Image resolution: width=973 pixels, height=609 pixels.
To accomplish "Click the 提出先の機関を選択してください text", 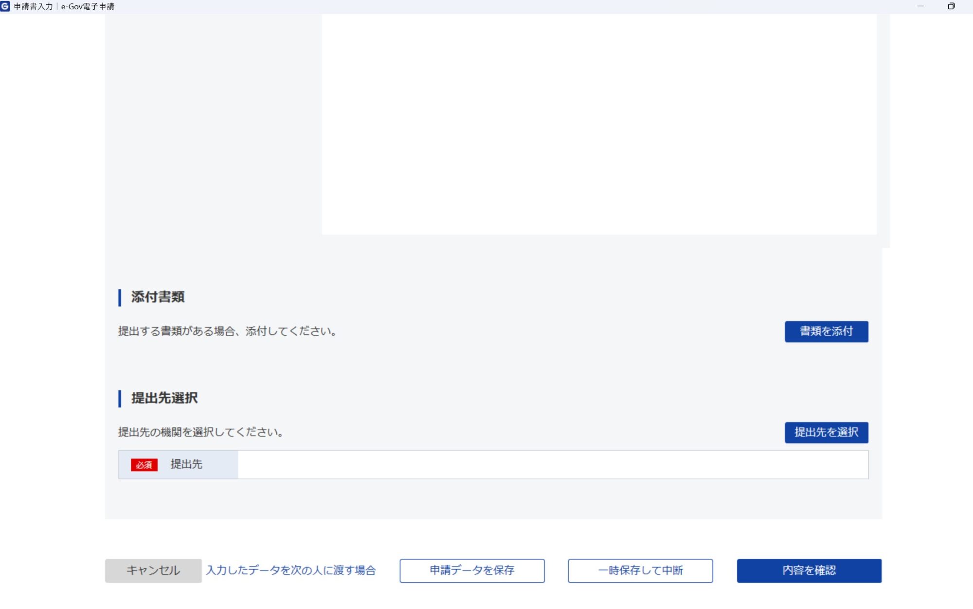I will point(200,432).
